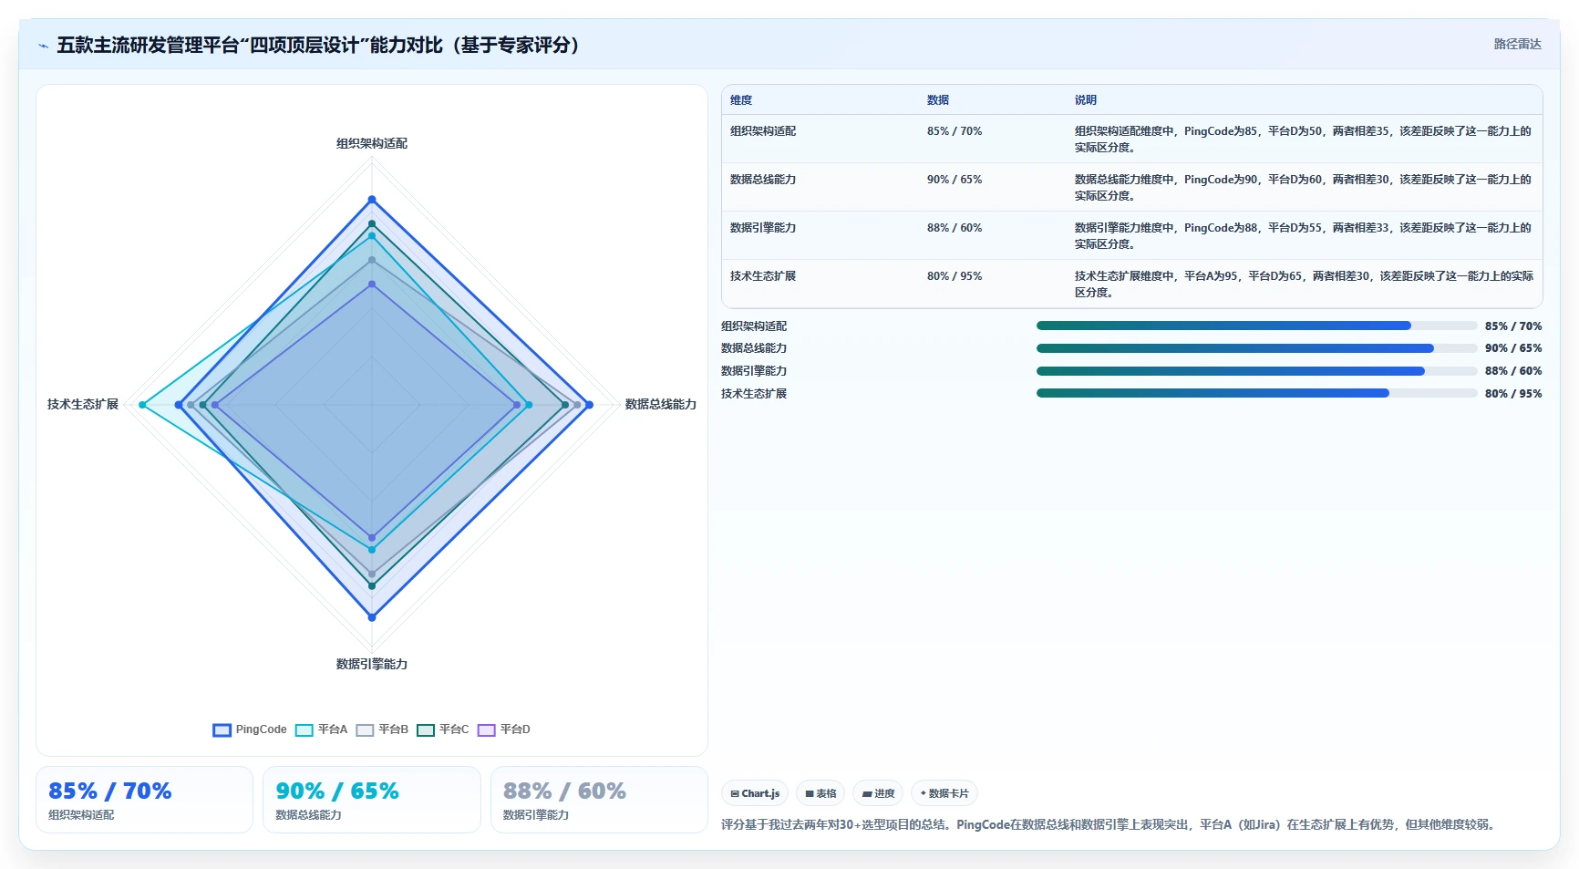
Task: Open the 90% / 65% data card
Action: (372, 800)
